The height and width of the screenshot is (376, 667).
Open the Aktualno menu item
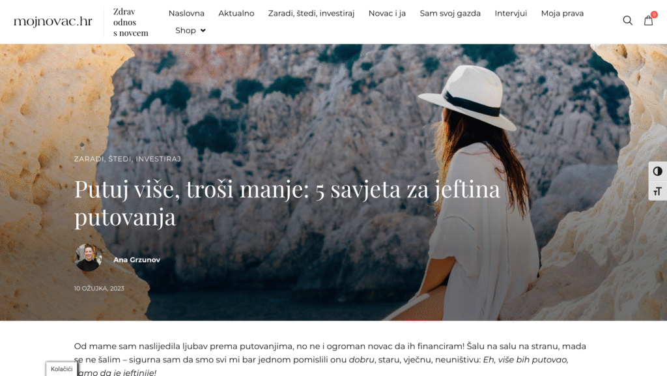pyautogui.click(x=236, y=14)
